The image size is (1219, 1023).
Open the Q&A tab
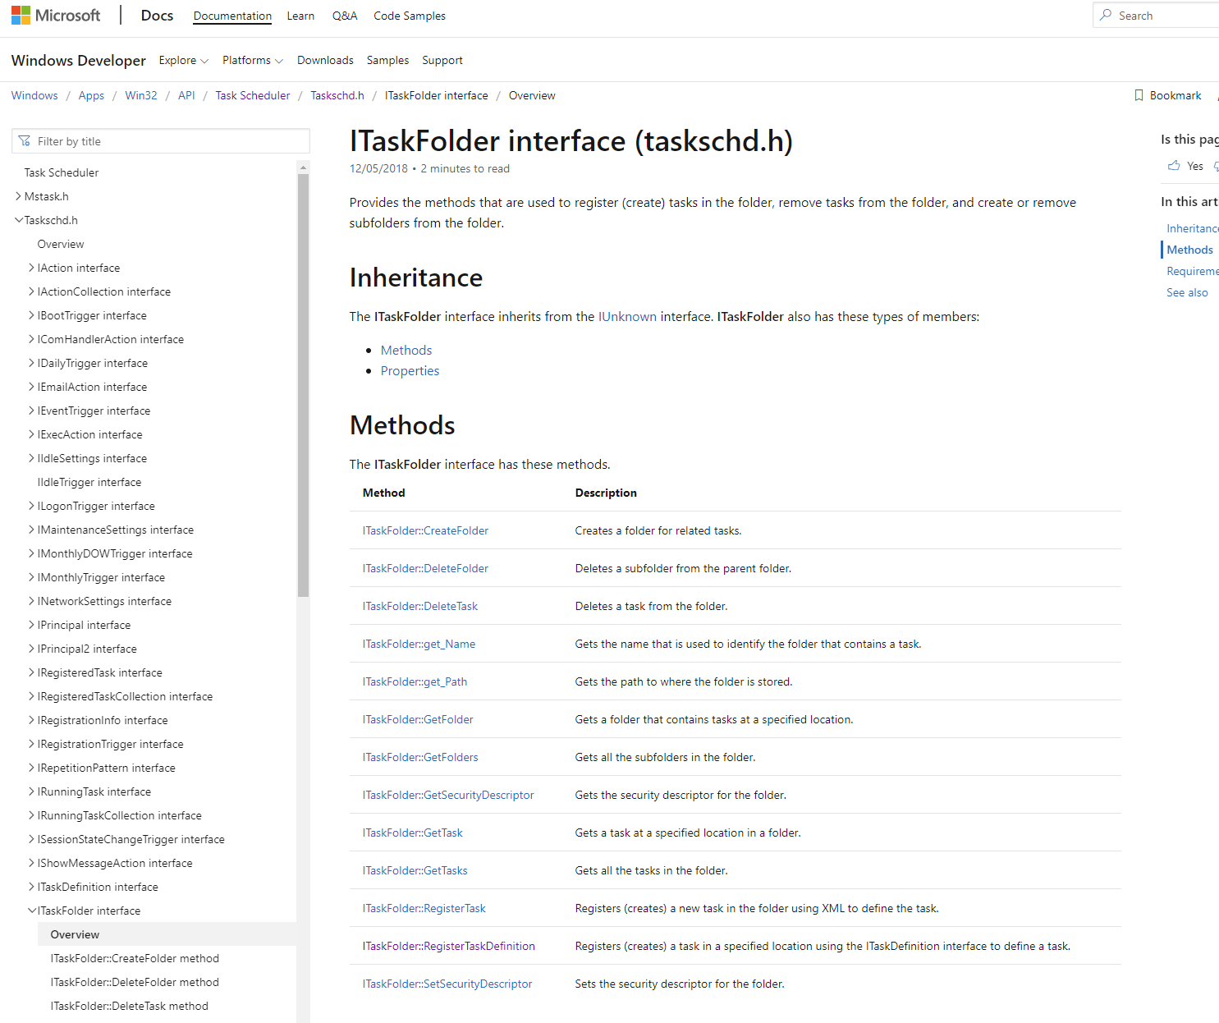[x=345, y=16]
